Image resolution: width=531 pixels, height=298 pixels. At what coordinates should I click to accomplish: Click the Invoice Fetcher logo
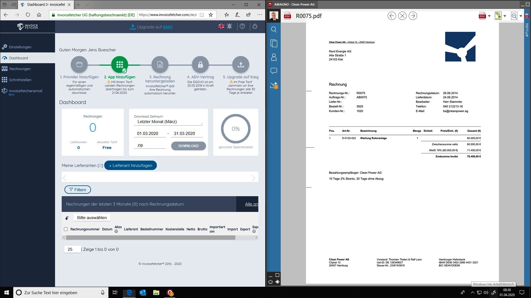coord(27,26)
